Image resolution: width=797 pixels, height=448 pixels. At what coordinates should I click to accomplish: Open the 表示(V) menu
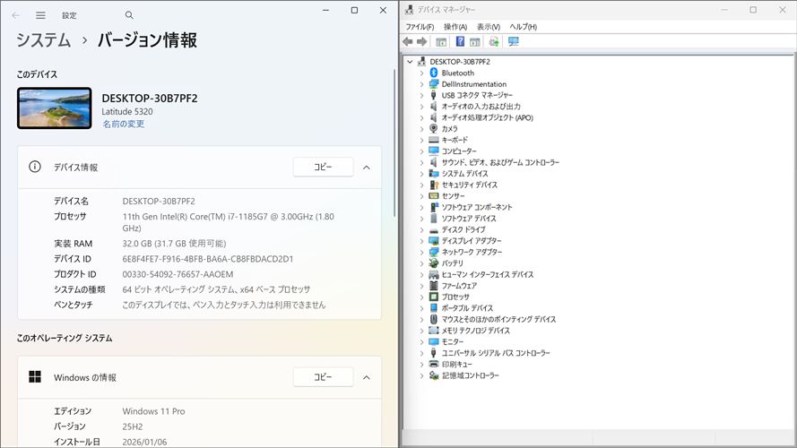coord(489,27)
